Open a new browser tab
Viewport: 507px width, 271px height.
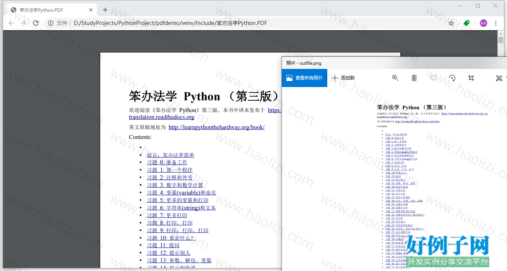click(x=105, y=10)
